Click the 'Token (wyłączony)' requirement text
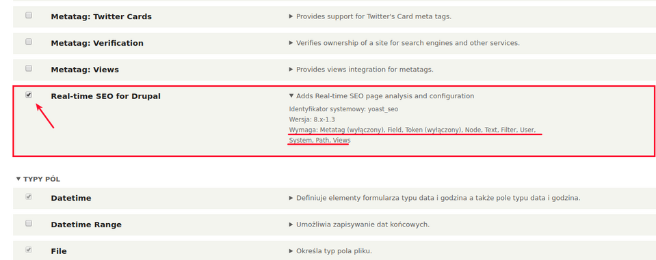Viewport: 656px width, 260px height. click(x=434, y=130)
